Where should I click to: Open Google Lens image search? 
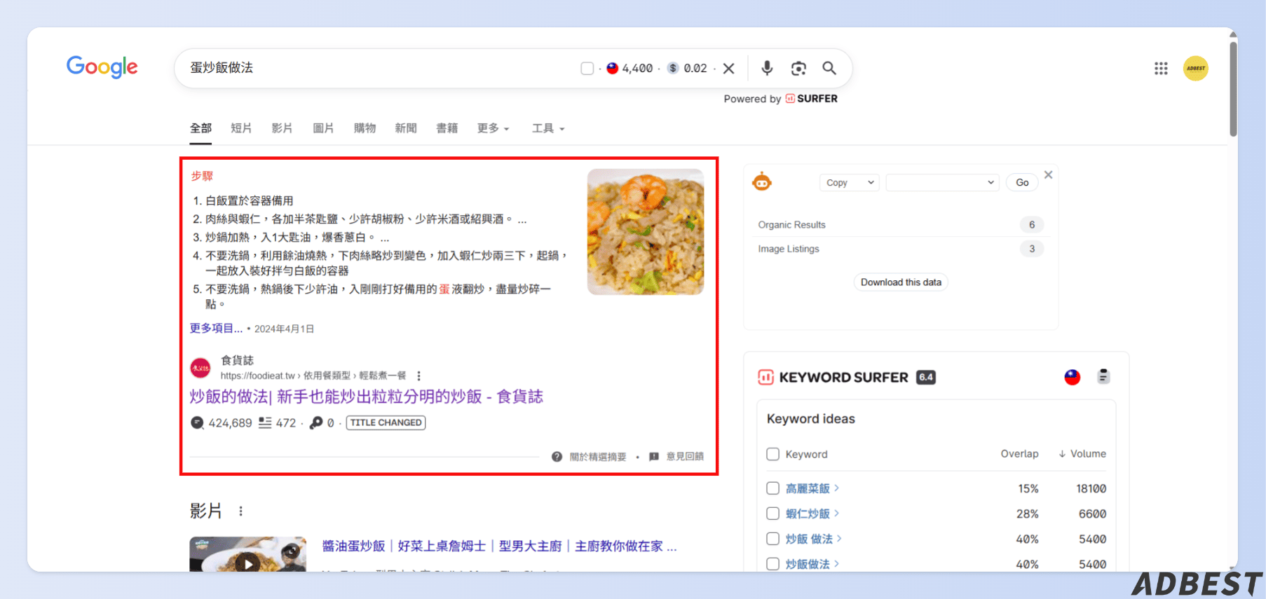[x=798, y=68]
